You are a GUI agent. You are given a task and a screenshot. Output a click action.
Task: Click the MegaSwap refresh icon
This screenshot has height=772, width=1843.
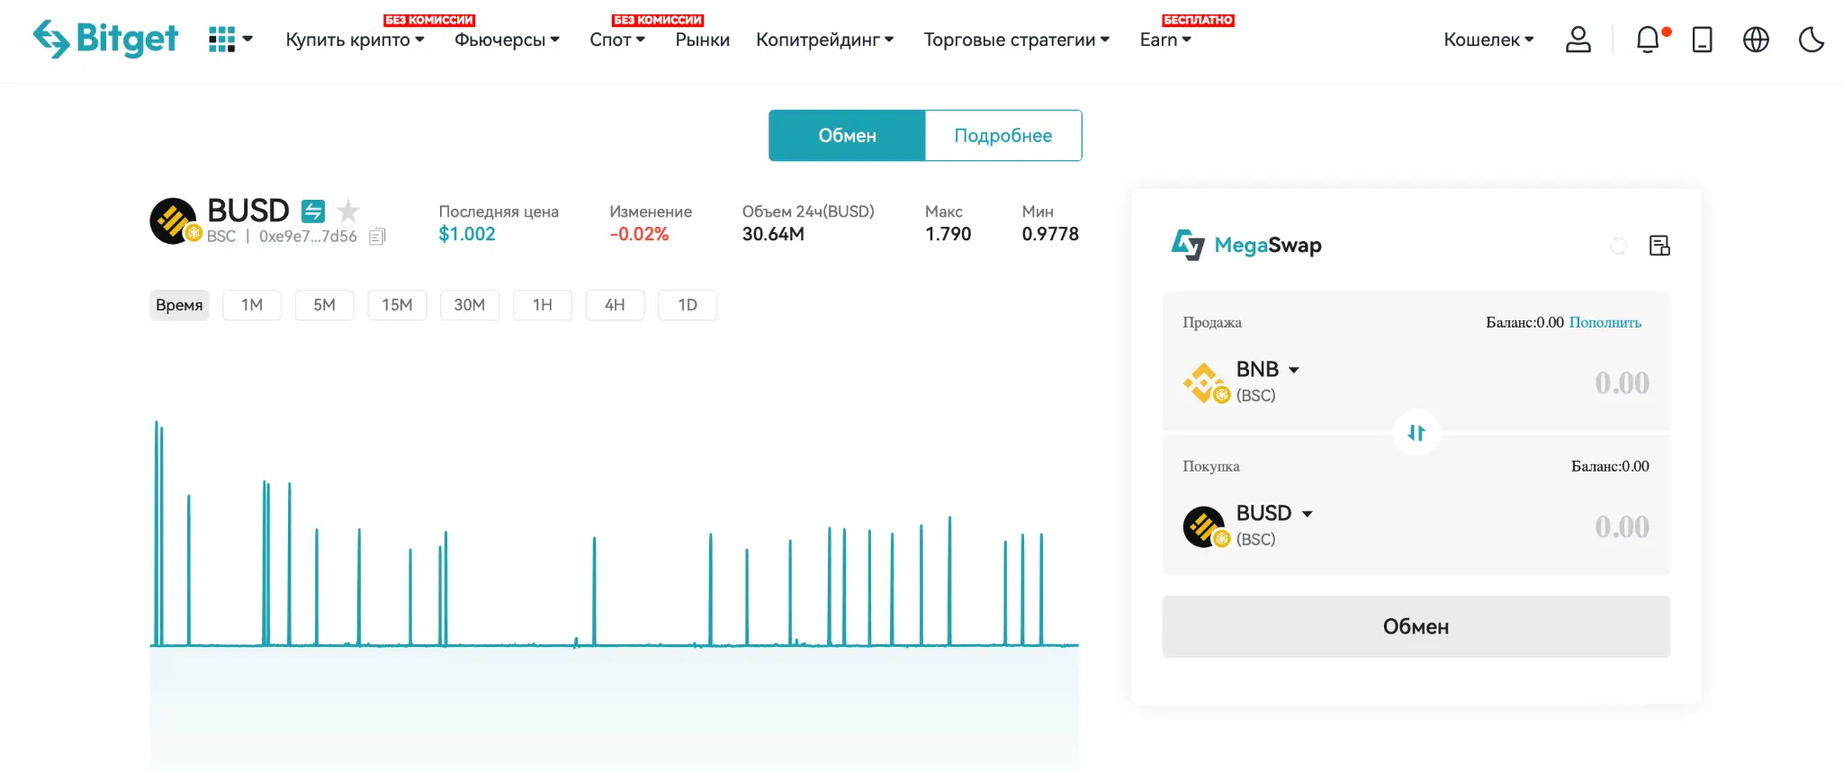click(x=1618, y=246)
